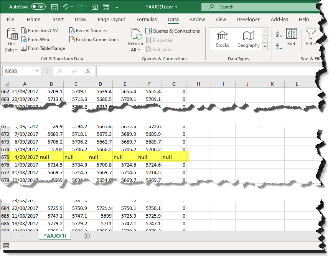This screenshot has width=333, height=256.
Task: Add a new sheet with plus button
Action: click(87, 236)
